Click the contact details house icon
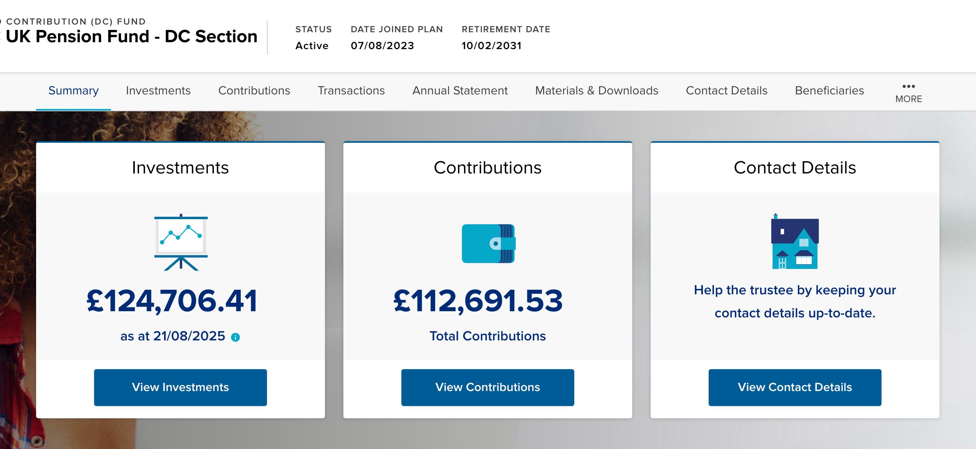 pos(795,242)
